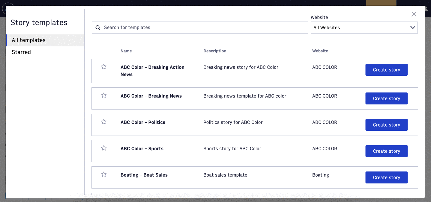431x202 pixels.
Task: Click the Website dropdown chevron arrow
Action: 413,28
